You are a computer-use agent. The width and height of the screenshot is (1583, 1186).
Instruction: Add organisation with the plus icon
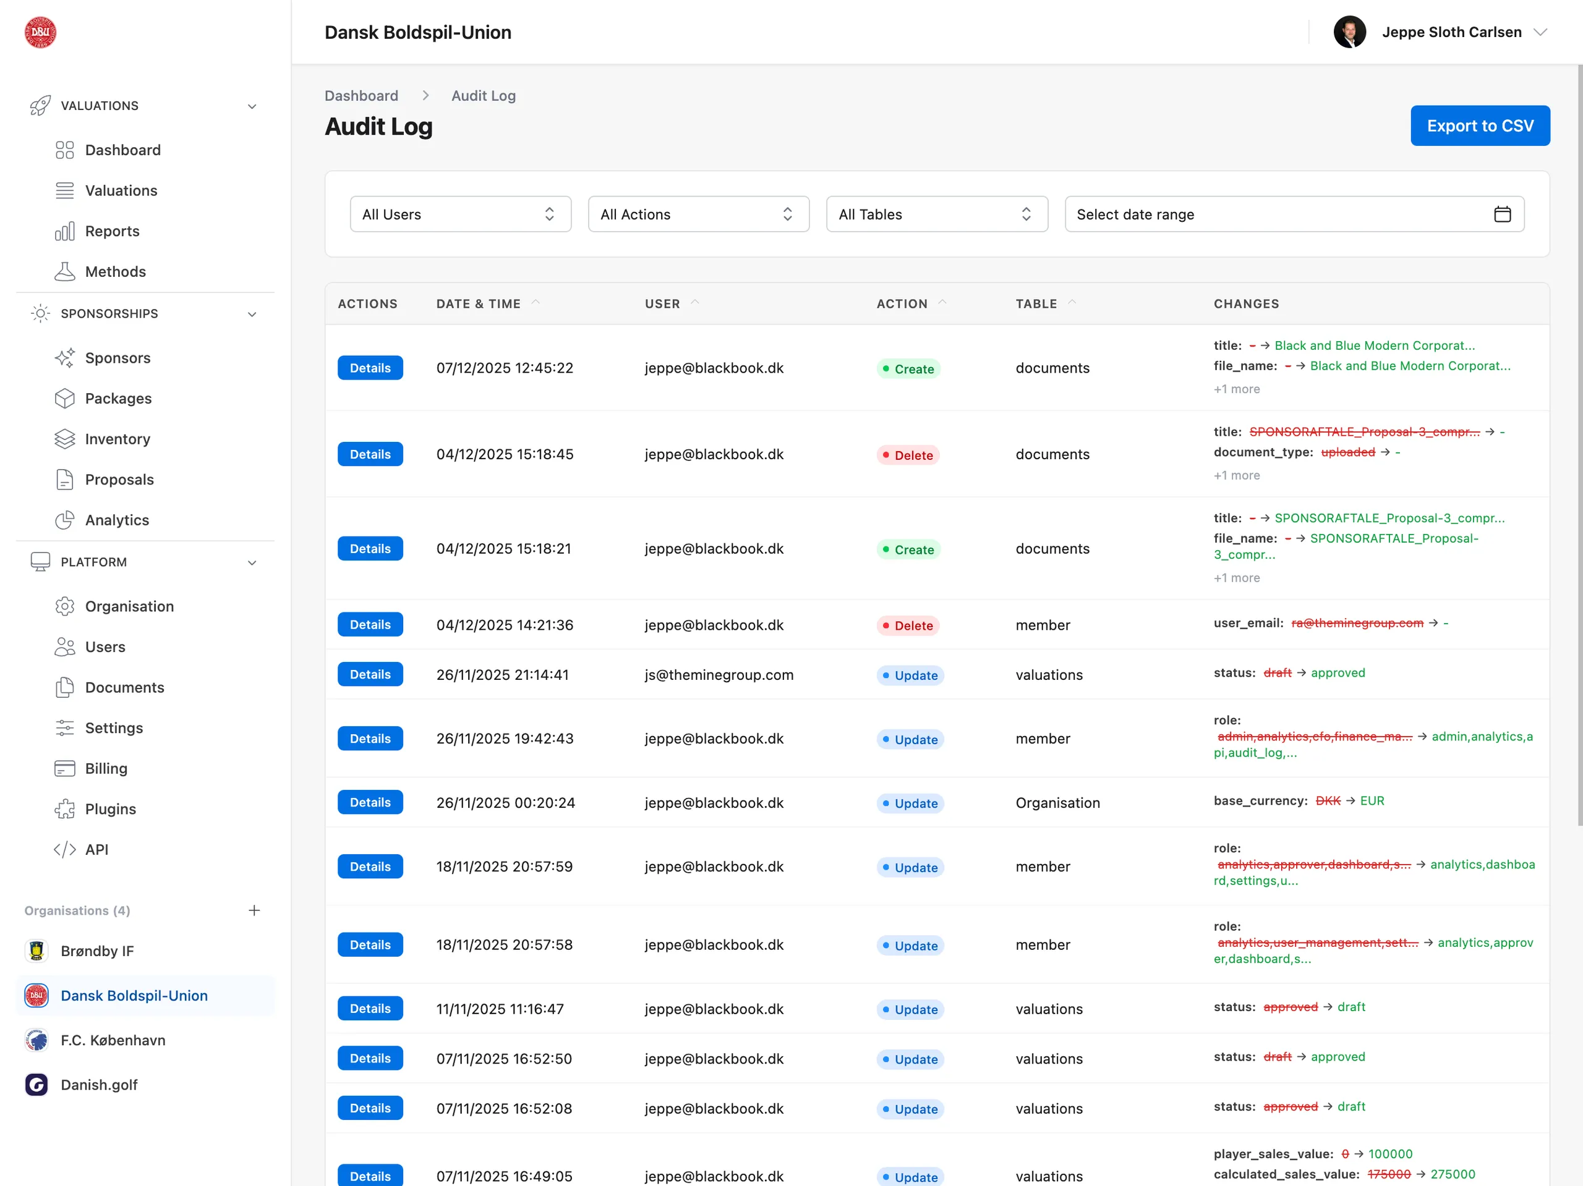click(254, 910)
